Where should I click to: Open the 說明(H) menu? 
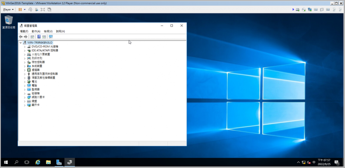tap(61, 31)
